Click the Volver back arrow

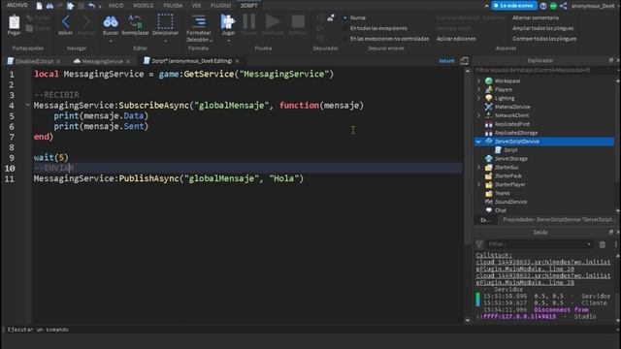[x=65, y=21]
